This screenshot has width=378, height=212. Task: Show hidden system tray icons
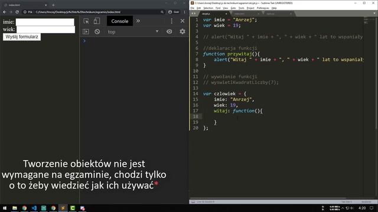(343, 208)
